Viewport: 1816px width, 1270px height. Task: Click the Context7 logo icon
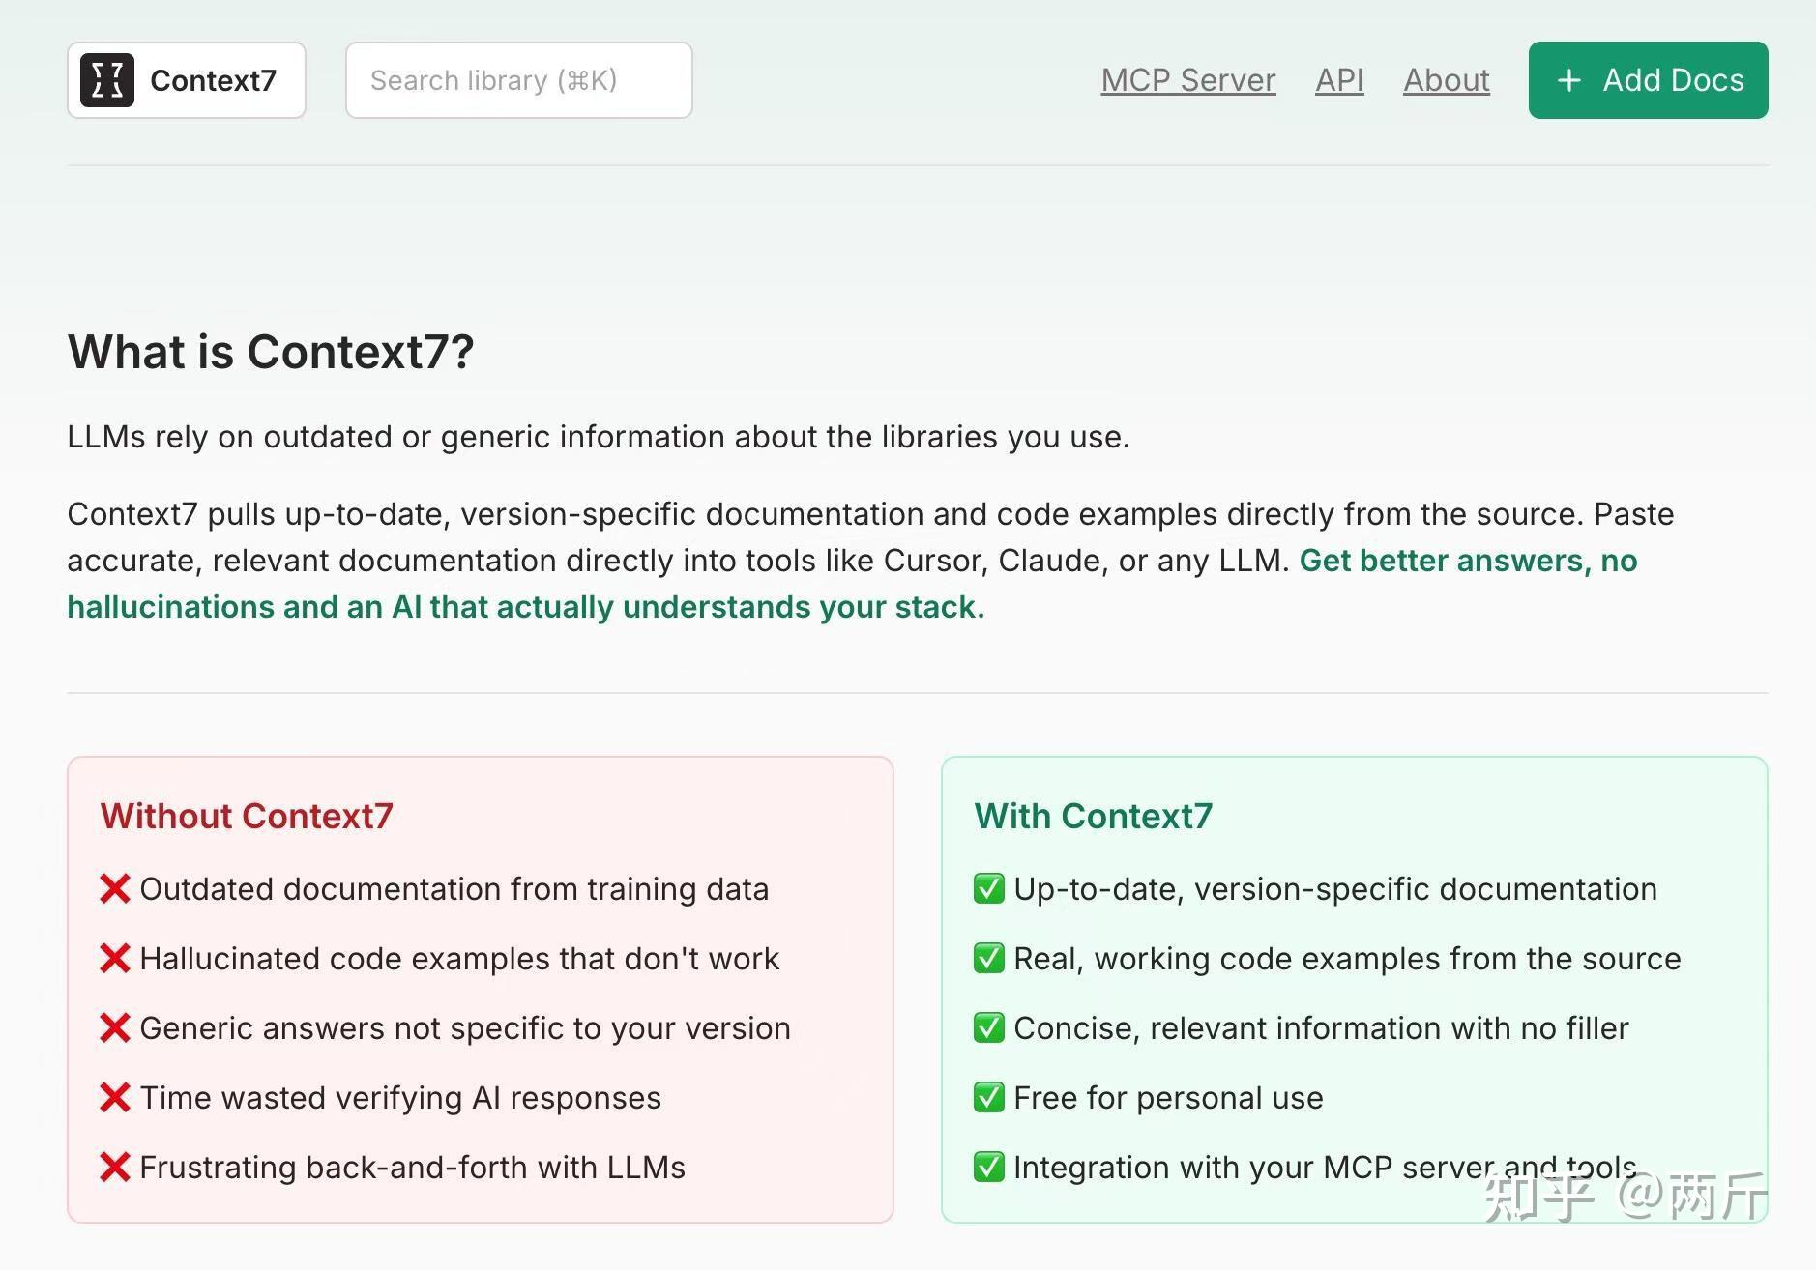click(x=106, y=80)
